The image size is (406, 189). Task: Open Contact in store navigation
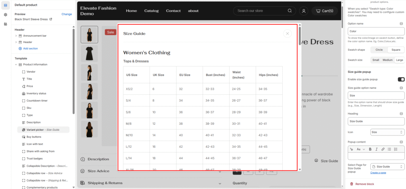click(173, 11)
